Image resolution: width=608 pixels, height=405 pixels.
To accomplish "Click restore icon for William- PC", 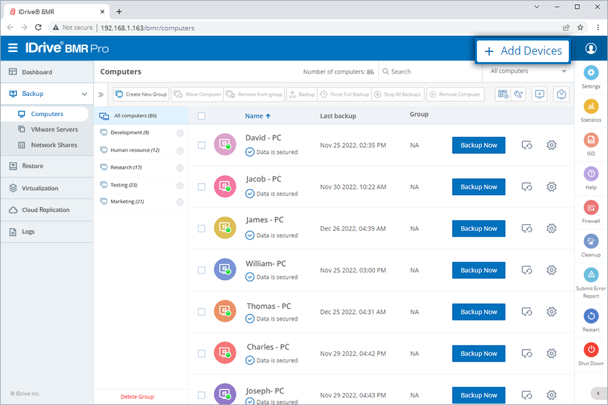I will [526, 270].
